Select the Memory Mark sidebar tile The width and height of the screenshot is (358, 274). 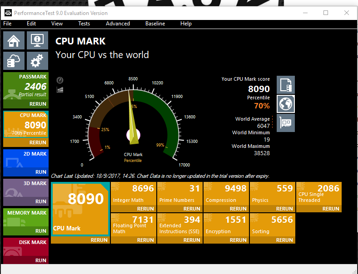point(26,218)
